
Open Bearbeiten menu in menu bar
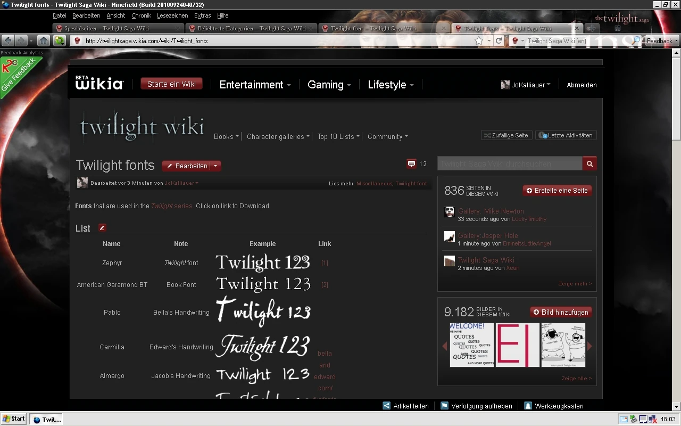tap(86, 15)
